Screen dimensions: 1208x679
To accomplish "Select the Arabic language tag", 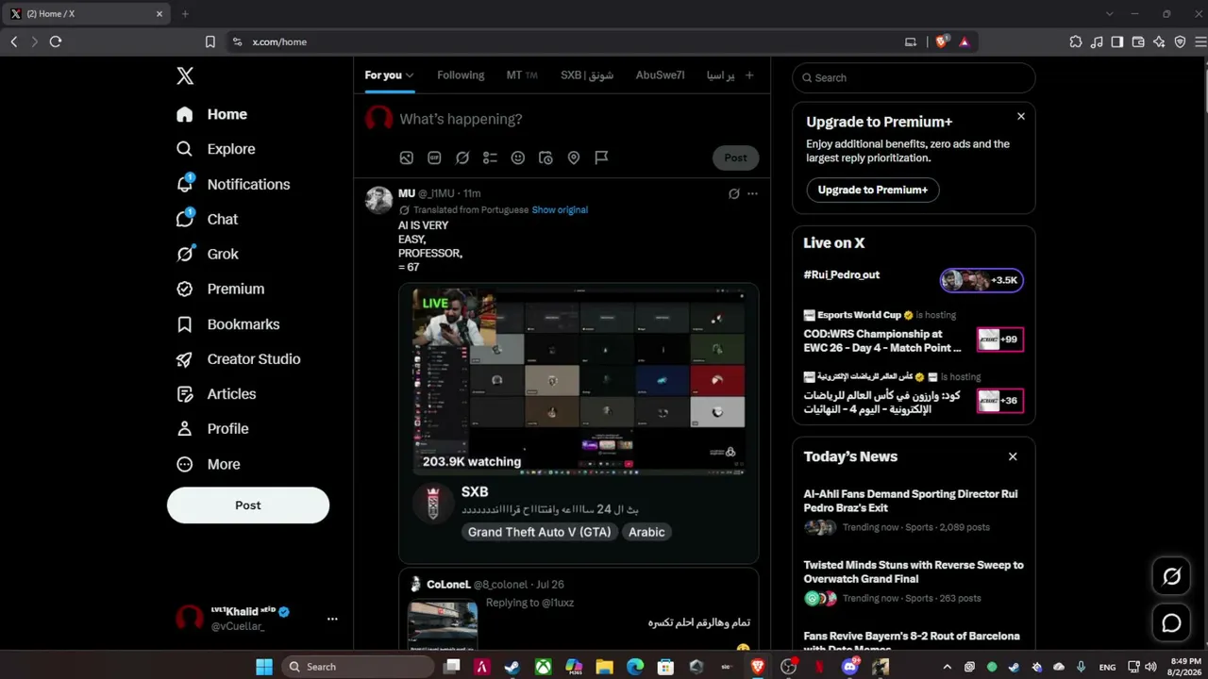I will click(646, 532).
